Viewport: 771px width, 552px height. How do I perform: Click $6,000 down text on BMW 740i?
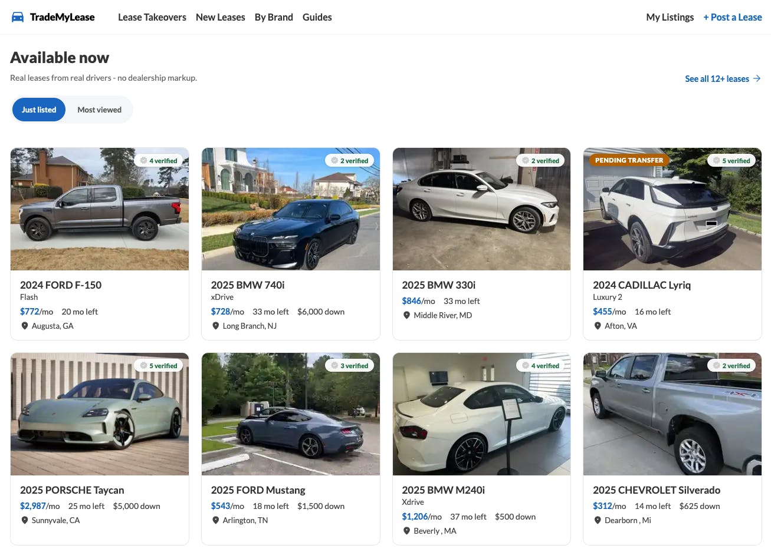click(321, 312)
